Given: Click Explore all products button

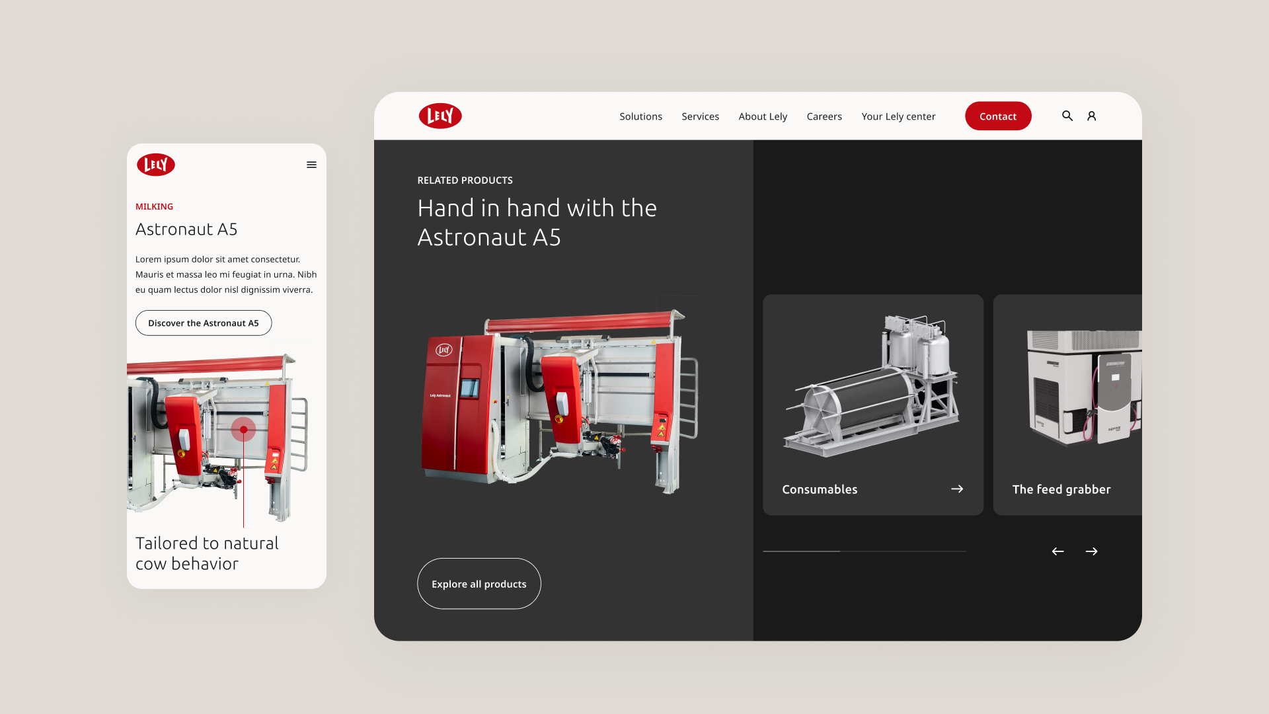Looking at the screenshot, I should click(479, 584).
